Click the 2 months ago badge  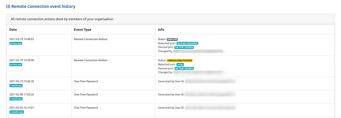pos(16,112)
